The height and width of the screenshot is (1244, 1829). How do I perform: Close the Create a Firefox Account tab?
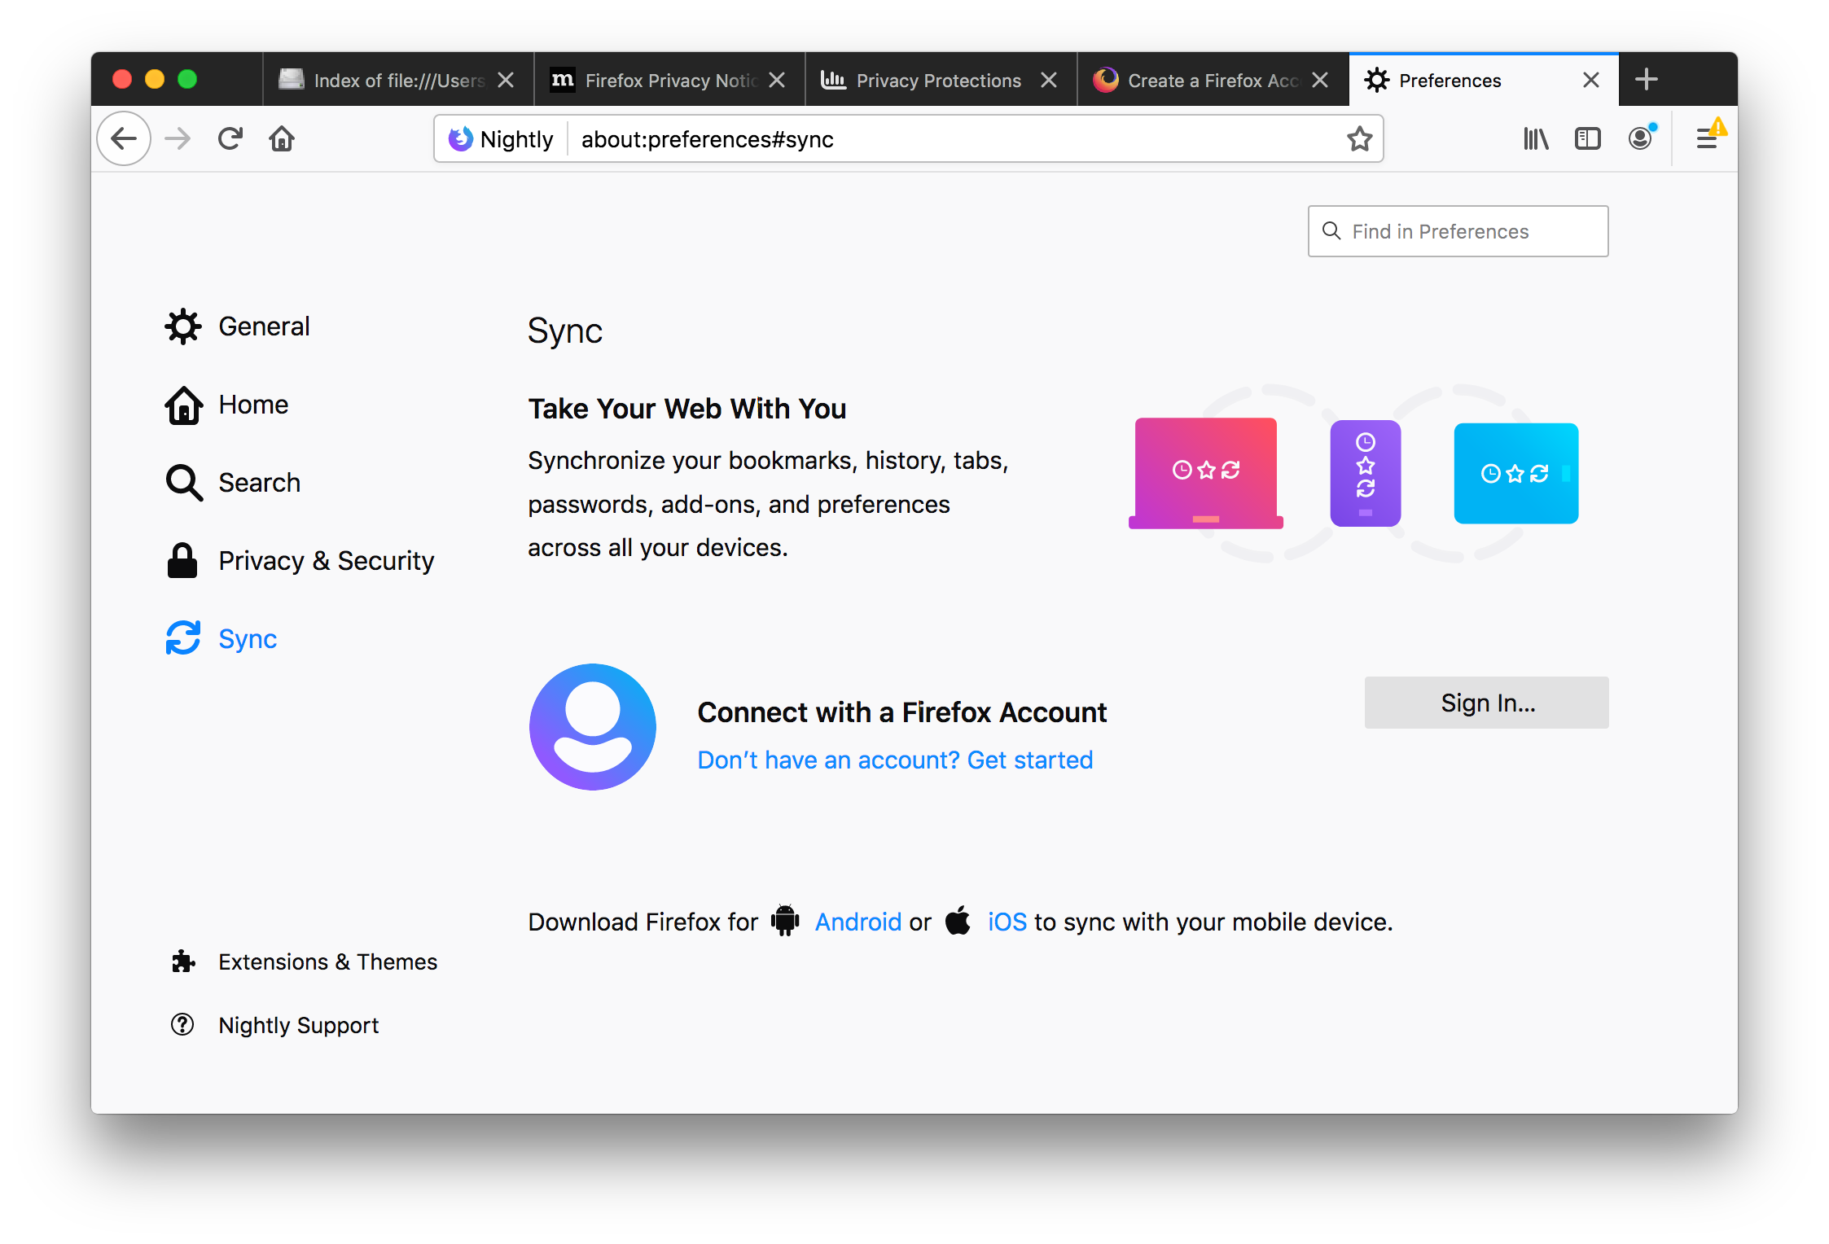(x=1320, y=81)
